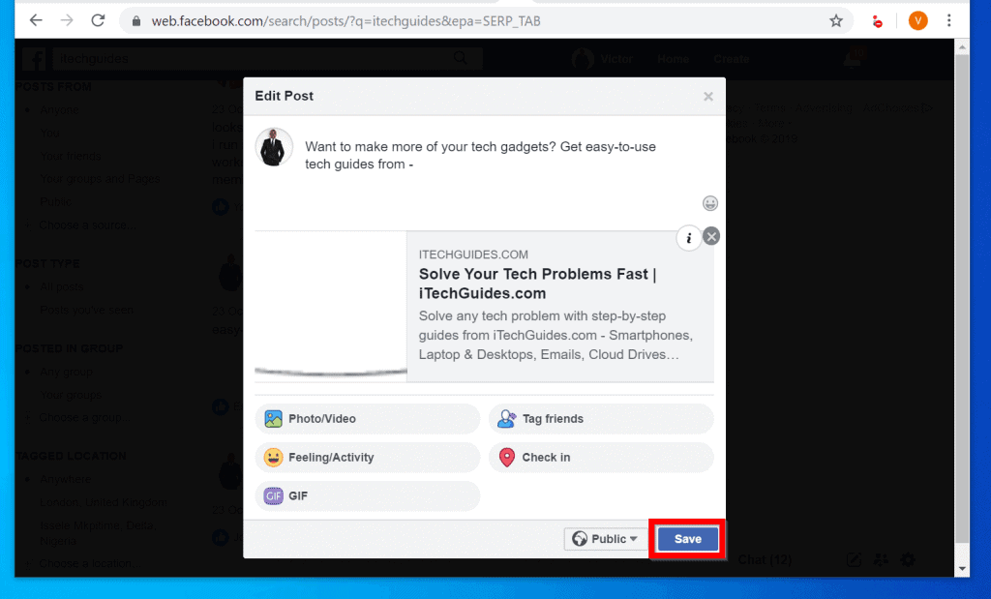Click the Feeling/Activity smiley icon

pyautogui.click(x=273, y=458)
